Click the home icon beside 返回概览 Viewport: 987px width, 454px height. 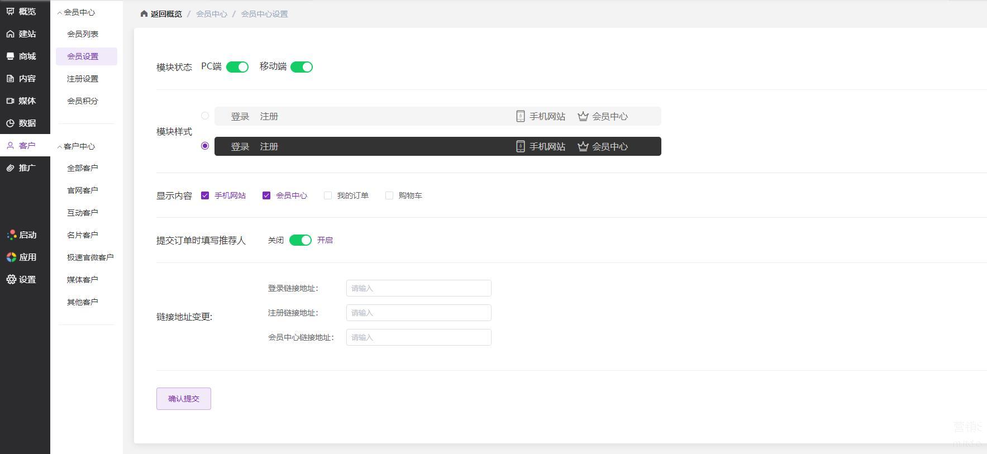(x=144, y=14)
